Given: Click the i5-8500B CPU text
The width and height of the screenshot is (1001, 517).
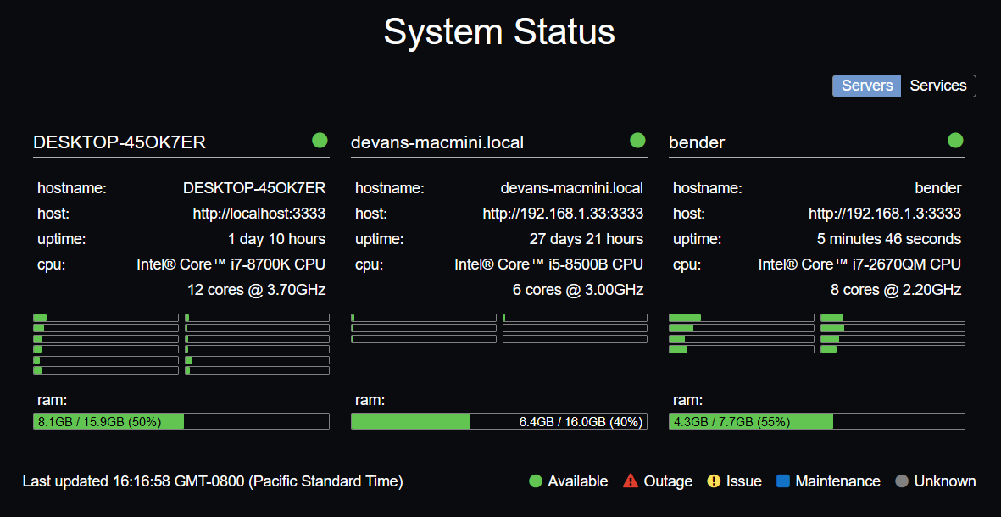Looking at the screenshot, I should point(549,264).
